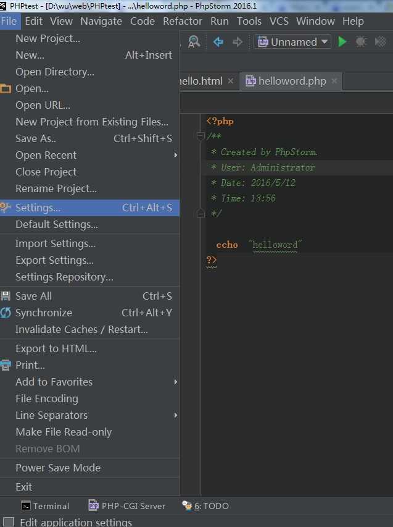
Task: Open the Edit menu
Action: [x=33, y=21]
